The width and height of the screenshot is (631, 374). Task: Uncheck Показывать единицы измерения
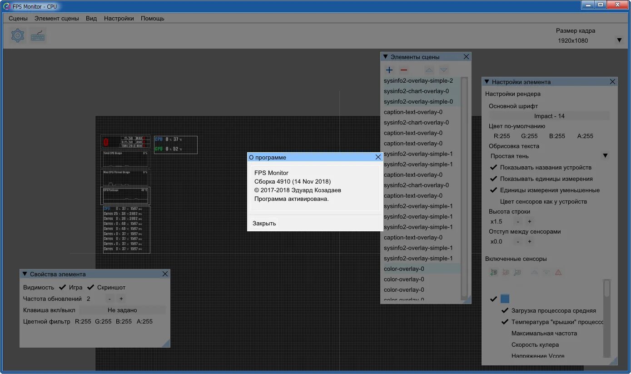coord(493,179)
